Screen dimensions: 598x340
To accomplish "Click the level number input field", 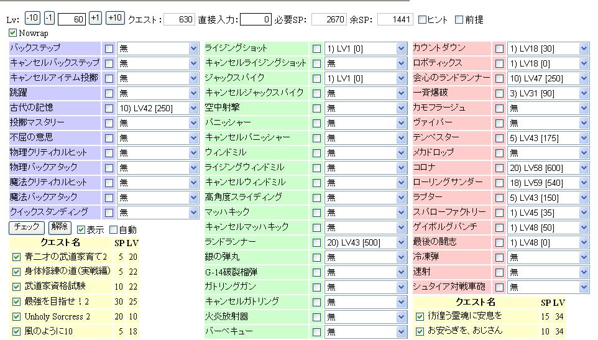I will (x=71, y=19).
